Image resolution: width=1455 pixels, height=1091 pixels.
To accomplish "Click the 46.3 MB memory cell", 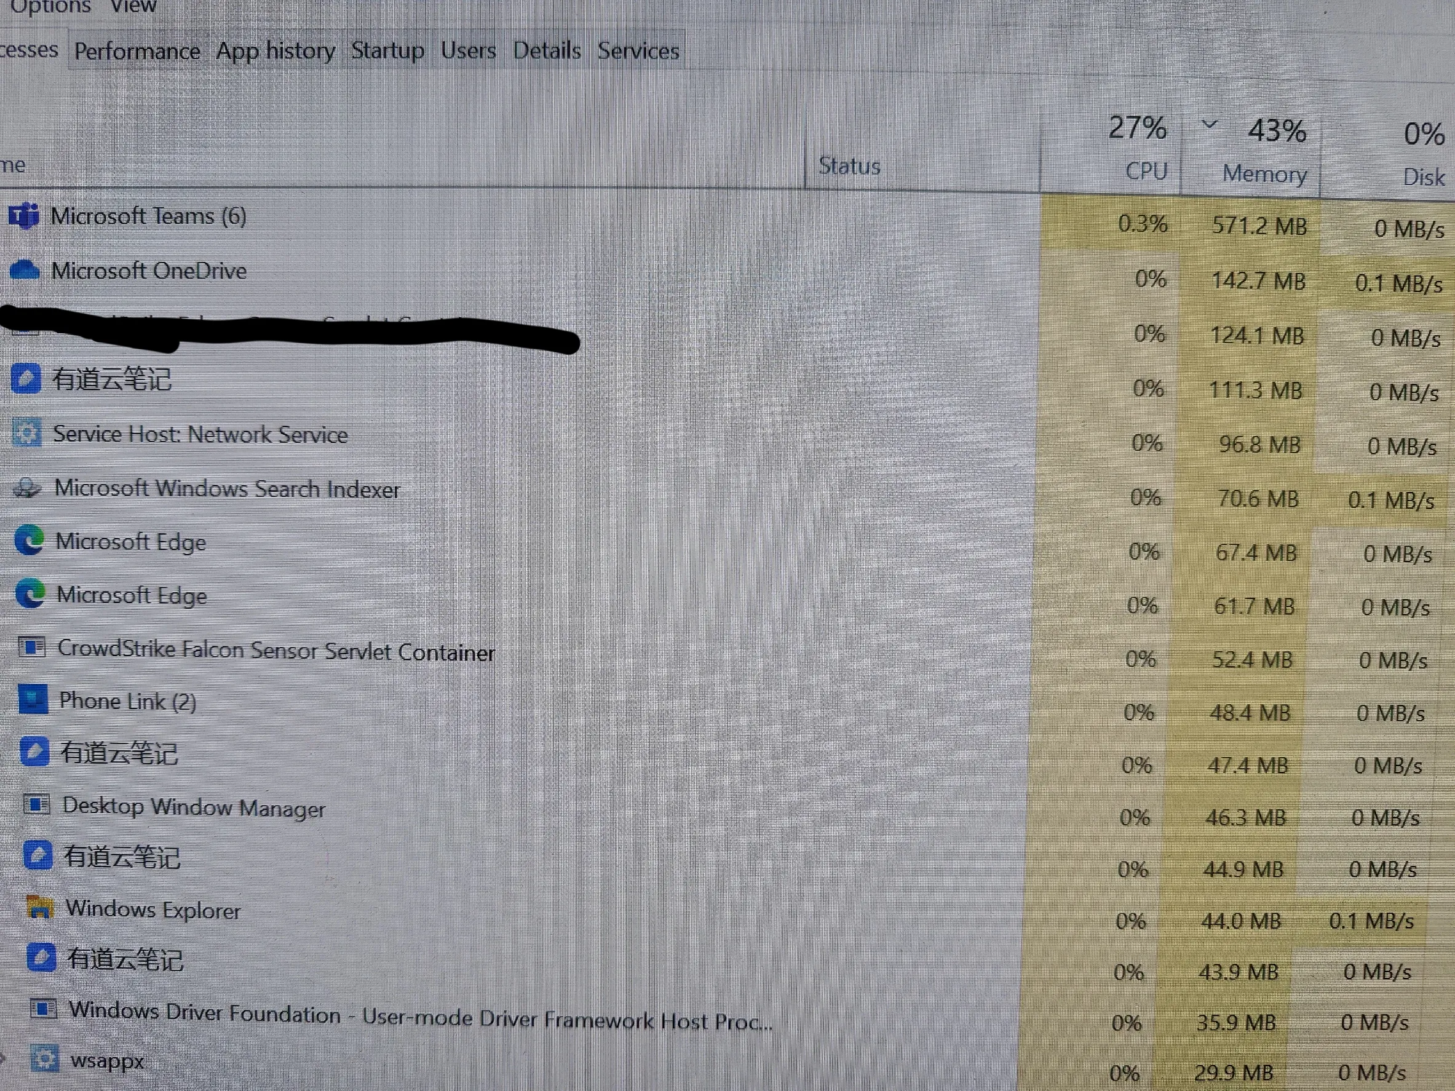I will [1245, 817].
